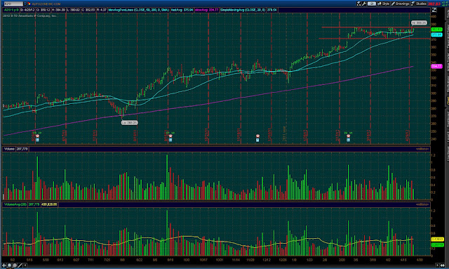Screen dimensions: 449x269
Task: Click the pan arrows icon at bottom left
Action: point(4,265)
